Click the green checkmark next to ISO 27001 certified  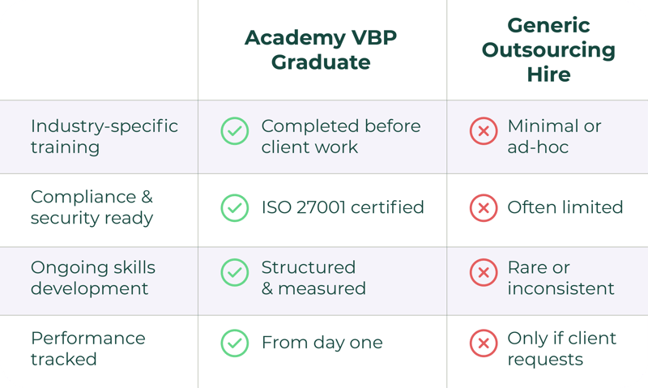click(x=235, y=207)
